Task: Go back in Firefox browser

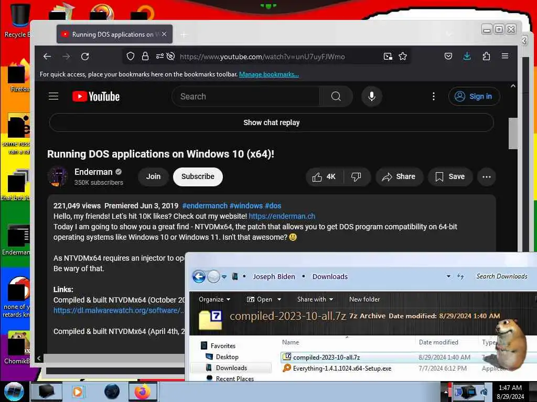Action: [47, 57]
